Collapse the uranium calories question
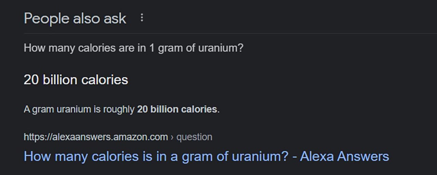Image resolution: width=437 pixels, height=175 pixels. coord(133,48)
